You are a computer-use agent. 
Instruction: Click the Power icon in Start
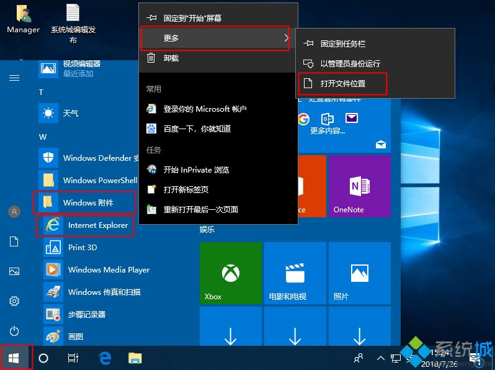[x=14, y=331]
